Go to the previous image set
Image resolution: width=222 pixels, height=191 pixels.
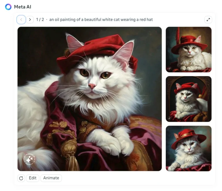(21, 20)
